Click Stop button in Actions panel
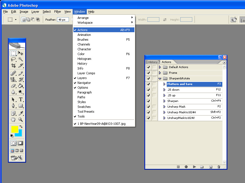 178,167
